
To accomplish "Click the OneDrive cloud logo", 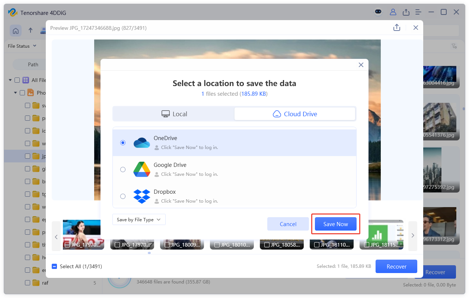I will point(141,143).
